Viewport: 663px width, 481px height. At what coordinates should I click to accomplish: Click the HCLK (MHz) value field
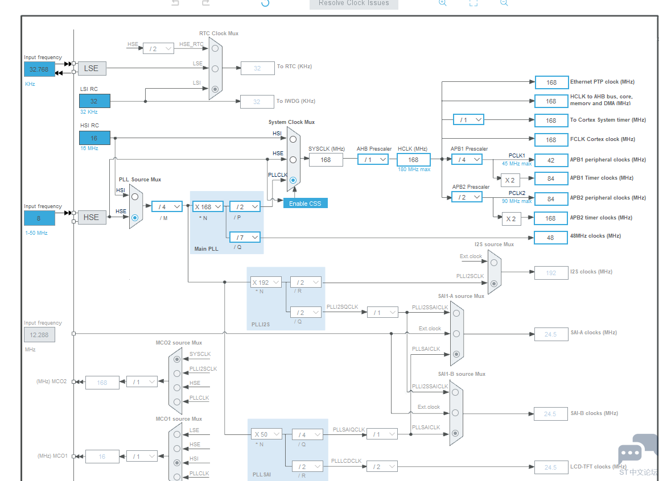click(414, 160)
